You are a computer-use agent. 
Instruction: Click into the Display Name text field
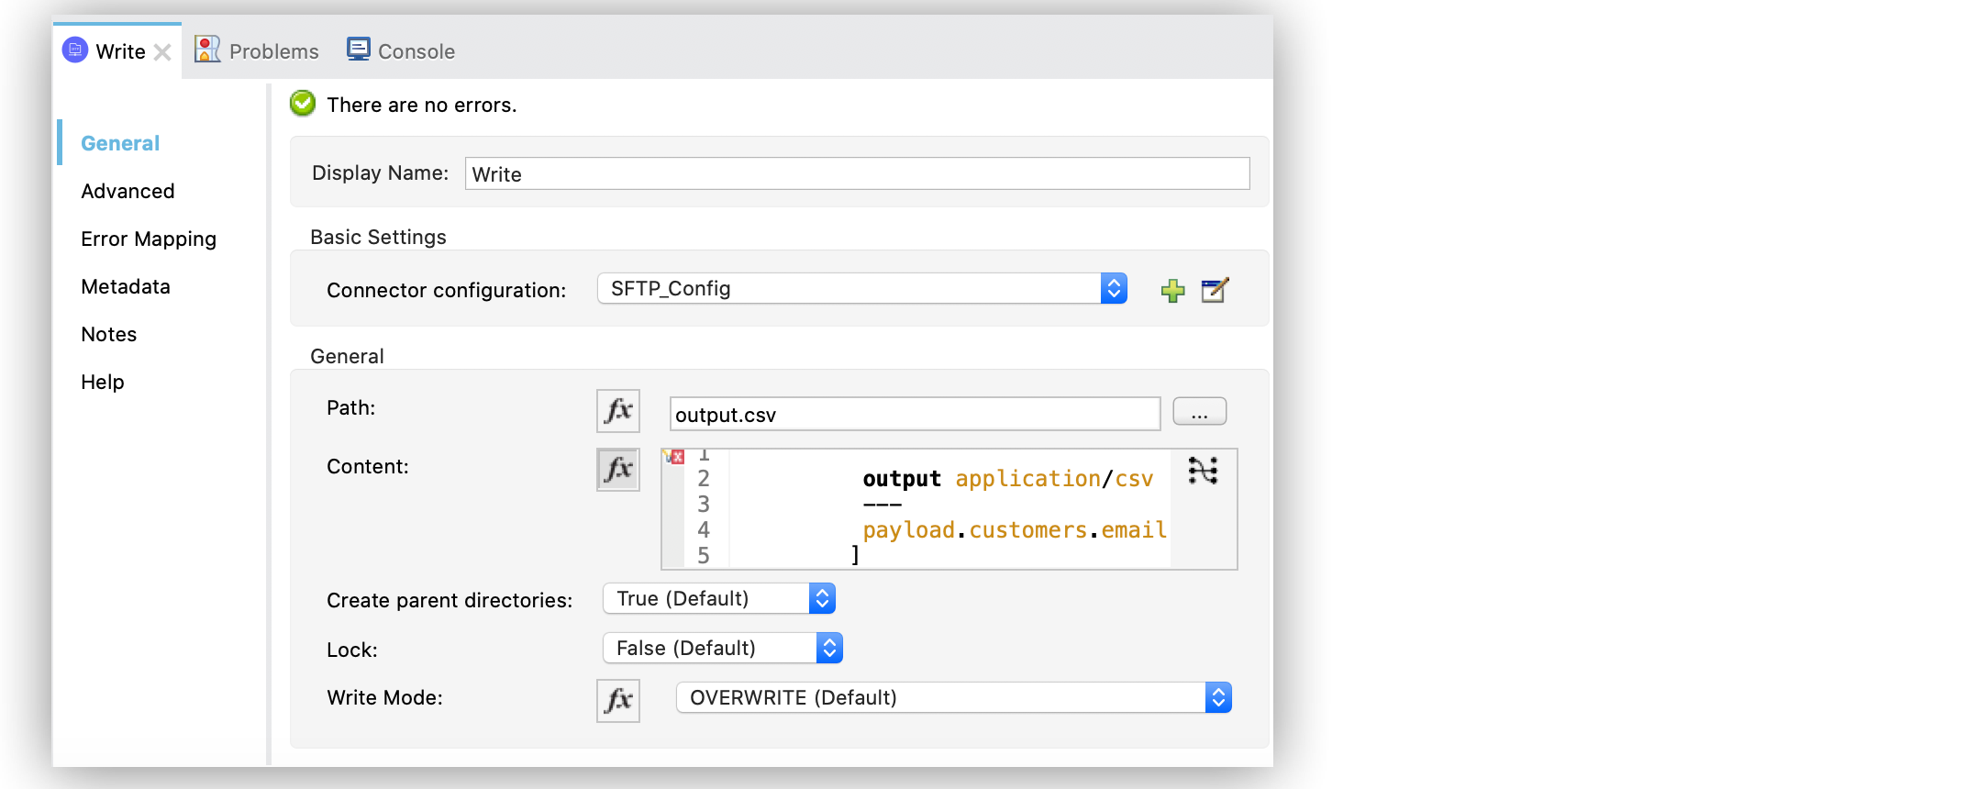[857, 174]
